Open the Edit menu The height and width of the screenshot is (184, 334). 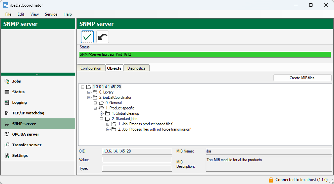tap(21, 14)
